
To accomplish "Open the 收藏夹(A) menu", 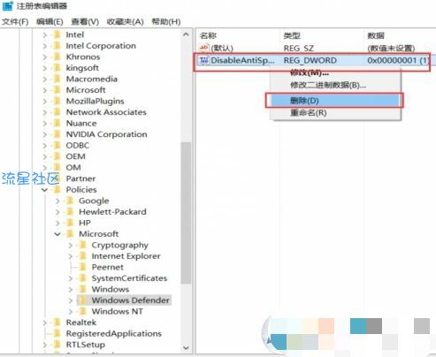I will (x=126, y=21).
